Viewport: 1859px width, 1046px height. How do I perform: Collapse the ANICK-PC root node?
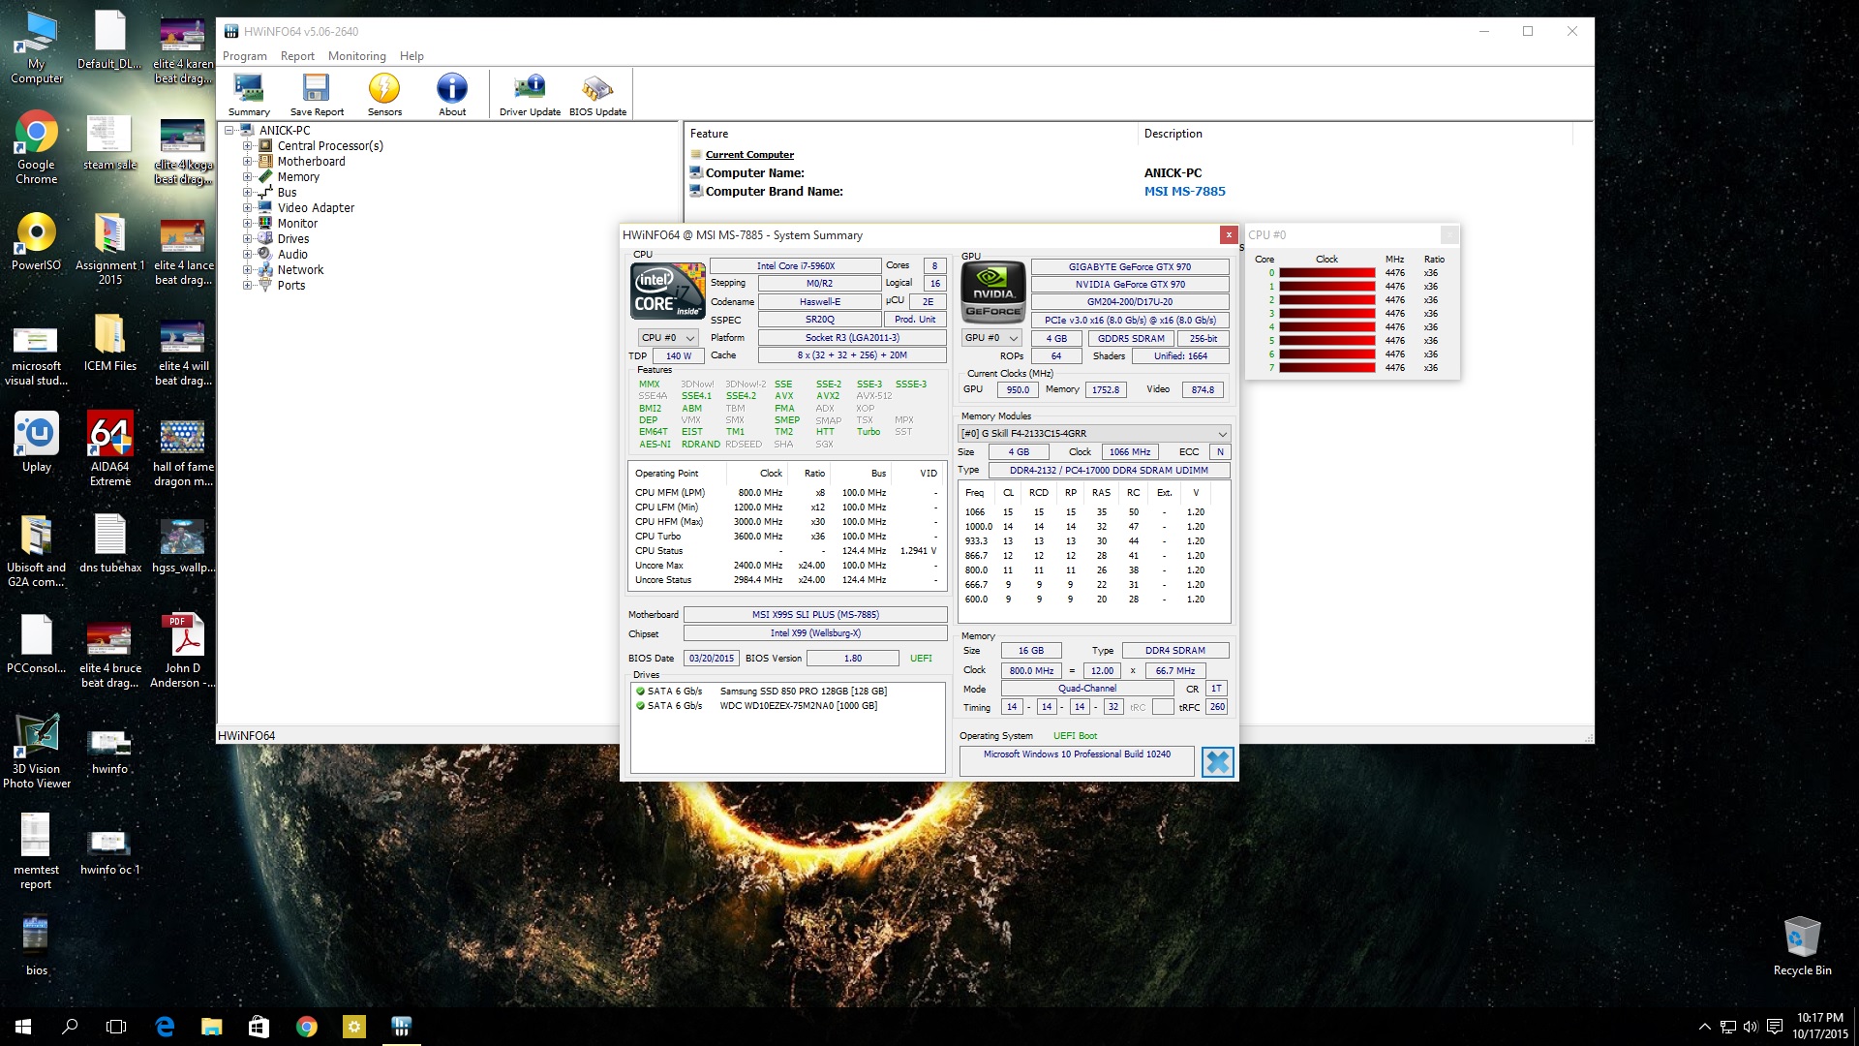(x=229, y=131)
